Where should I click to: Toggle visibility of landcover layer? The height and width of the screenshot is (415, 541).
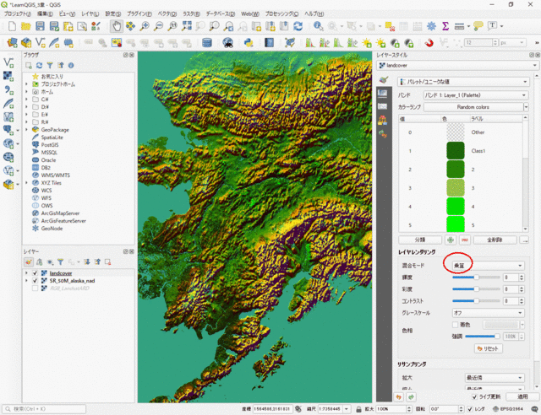[34, 273]
